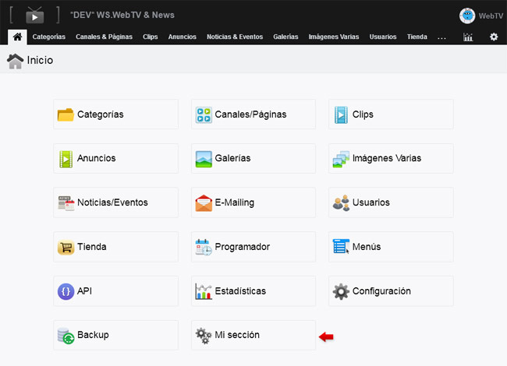Open Noticias & Eventos in top navigation
Image resolution: width=507 pixels, height=366 pixels.
click(x=235, y=37)
